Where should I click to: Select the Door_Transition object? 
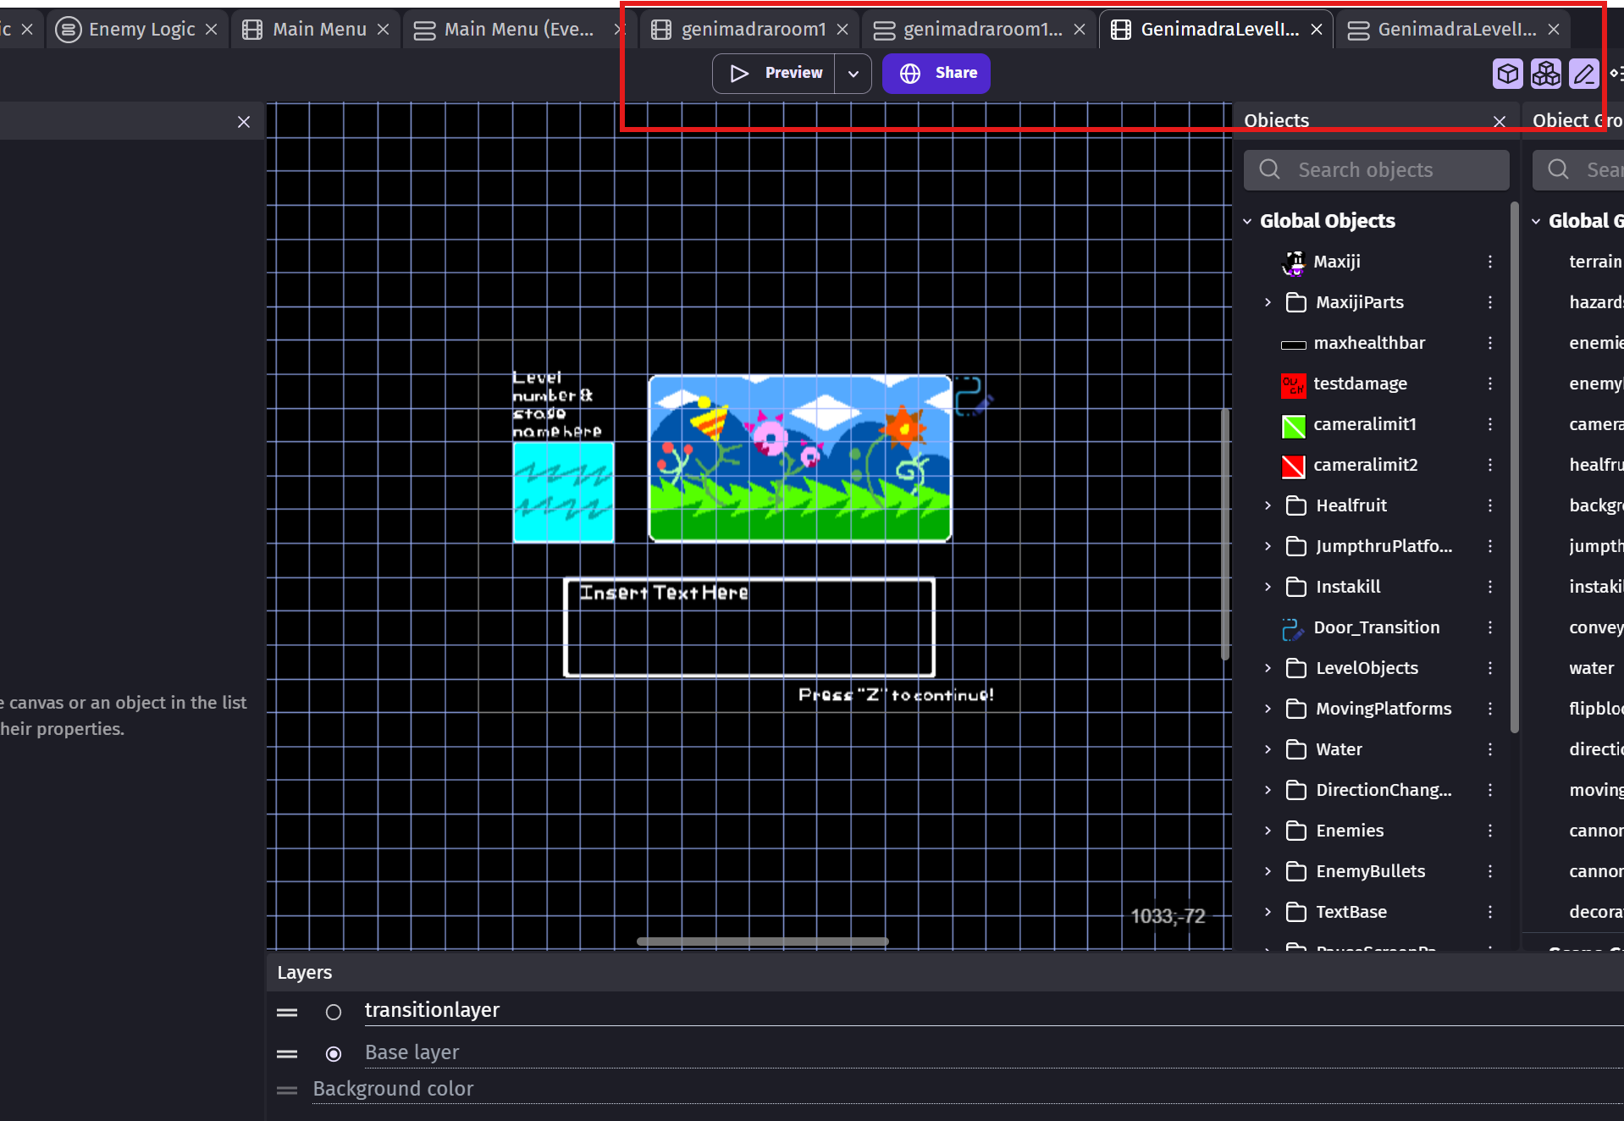pos(1376,627)
